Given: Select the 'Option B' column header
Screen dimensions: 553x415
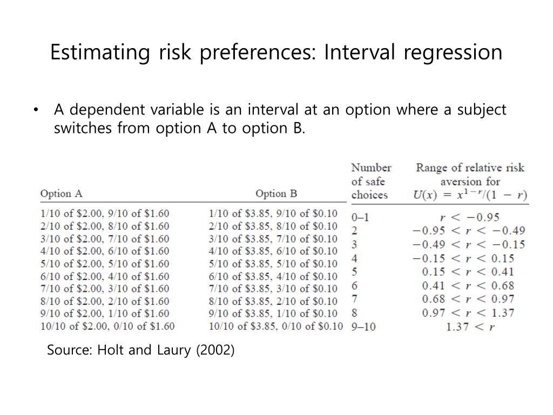Looking at the screenshot, I should click(x=276, y=194).
